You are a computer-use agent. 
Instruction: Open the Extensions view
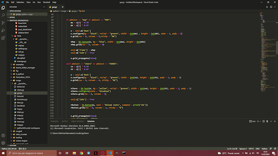coord(3,38)
